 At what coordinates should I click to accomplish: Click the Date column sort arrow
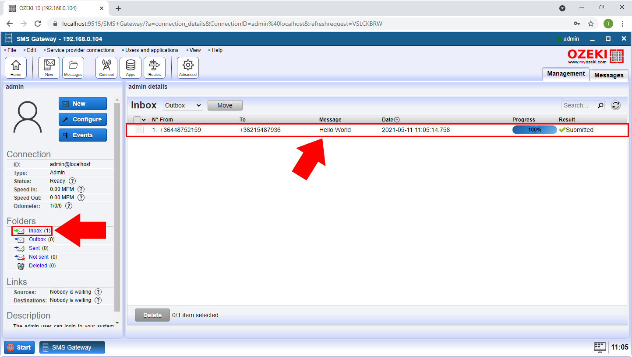click(x=397, y=120)
